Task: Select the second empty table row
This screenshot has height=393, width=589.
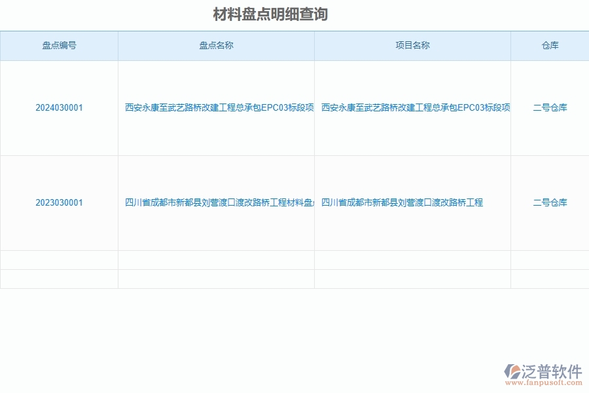Action: 294,278
